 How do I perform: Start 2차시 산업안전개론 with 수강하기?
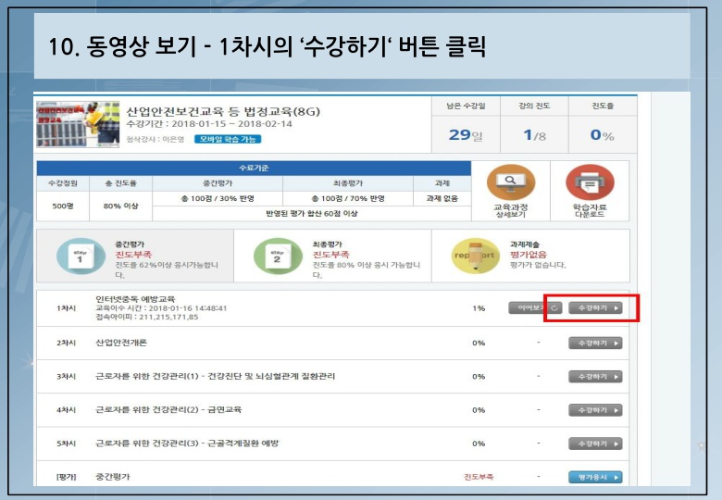(594, 343)
